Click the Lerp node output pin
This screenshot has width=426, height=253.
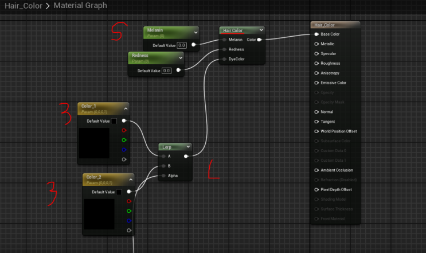pos(186,155)
